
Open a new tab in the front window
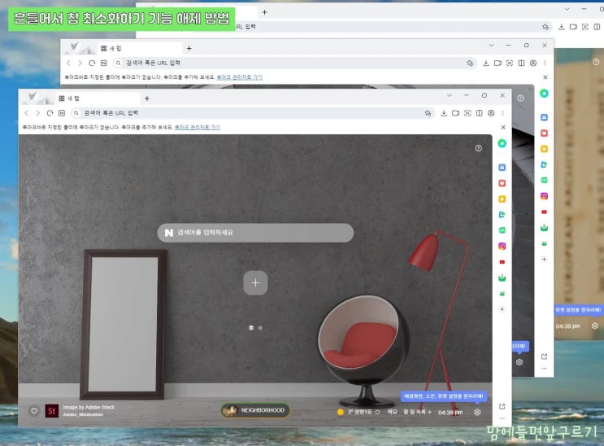(x=147, y=98)
